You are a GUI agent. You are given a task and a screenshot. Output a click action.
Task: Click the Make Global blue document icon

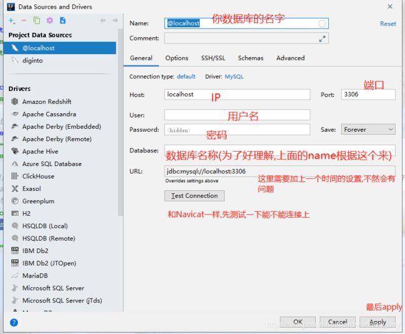click(x=62, y=21)
